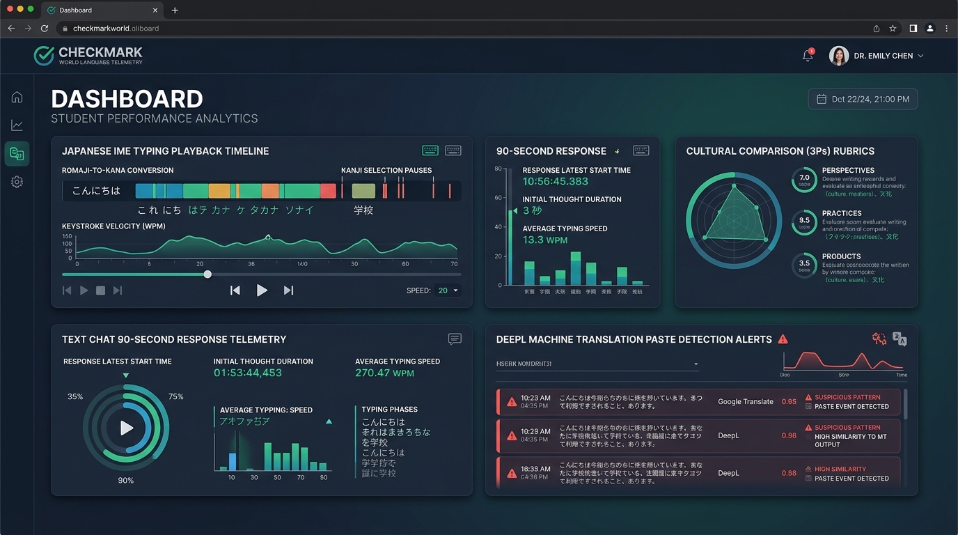Click the Products 3.5 score ring

(804, 265)
